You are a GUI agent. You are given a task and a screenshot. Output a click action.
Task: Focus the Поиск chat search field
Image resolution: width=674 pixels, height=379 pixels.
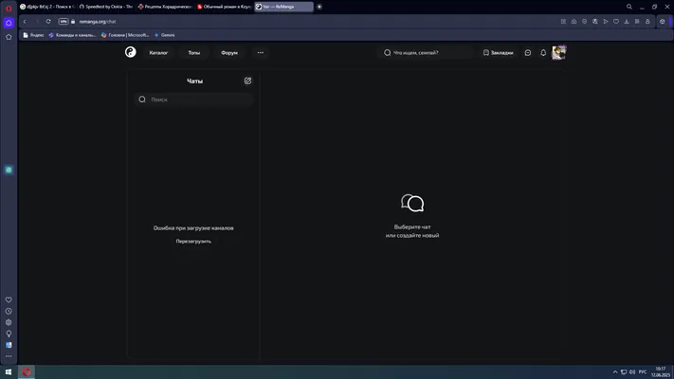click(194, 99)
